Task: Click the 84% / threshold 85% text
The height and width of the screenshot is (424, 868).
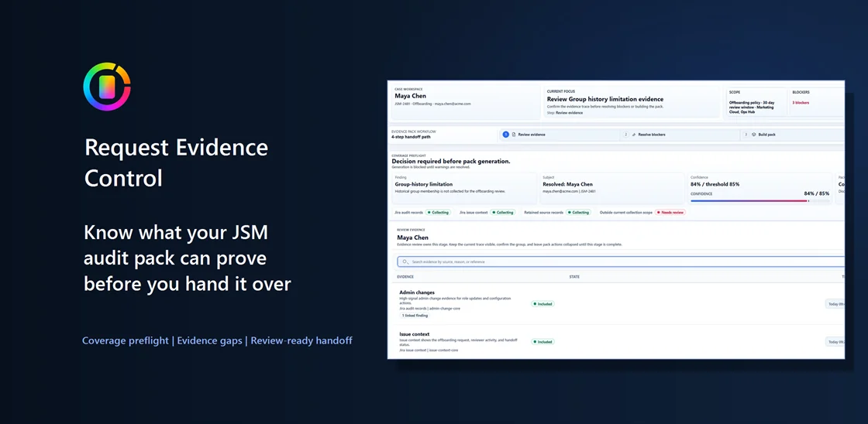Action: (x=715, y=184)
